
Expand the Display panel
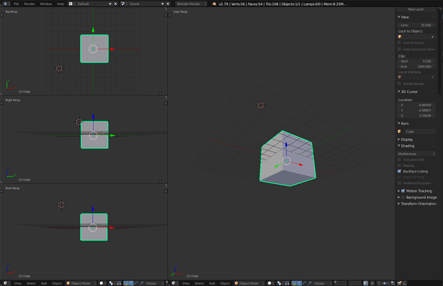click(406, 139)
